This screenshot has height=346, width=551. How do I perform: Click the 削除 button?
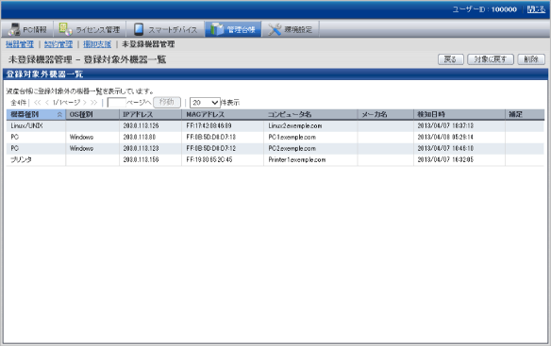tap(531, 59)
